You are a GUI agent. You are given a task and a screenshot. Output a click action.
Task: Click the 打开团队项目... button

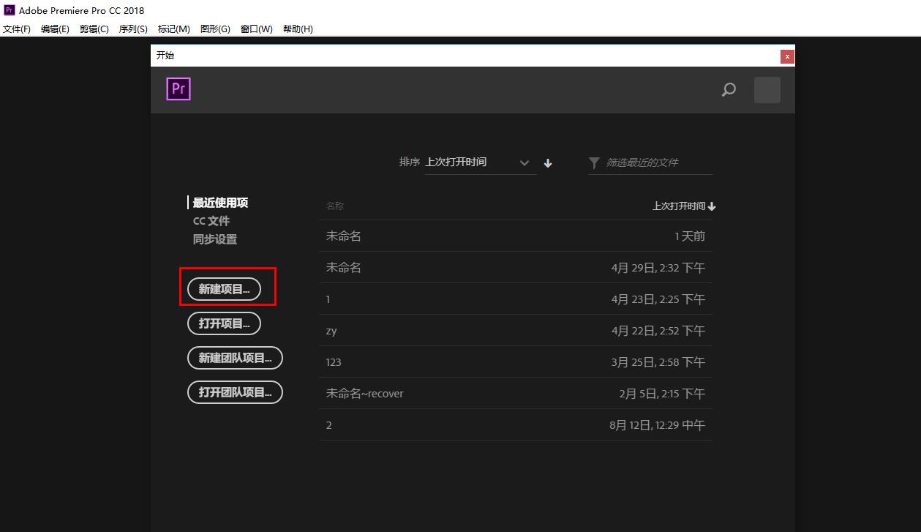tap(235, 392)
